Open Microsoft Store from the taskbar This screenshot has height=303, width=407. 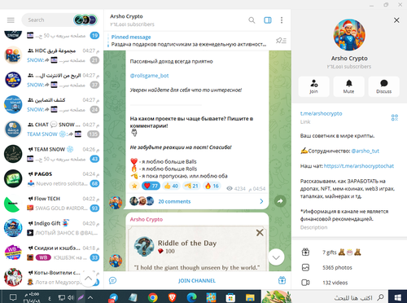[230, 297]
